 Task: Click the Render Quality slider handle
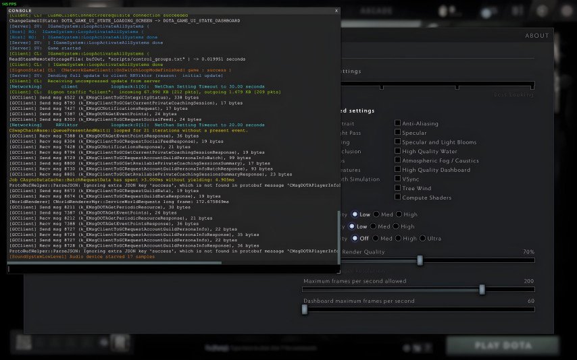point(420,260)
